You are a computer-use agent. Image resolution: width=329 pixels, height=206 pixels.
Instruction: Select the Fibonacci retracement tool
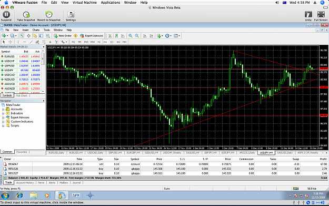point(44,42)
